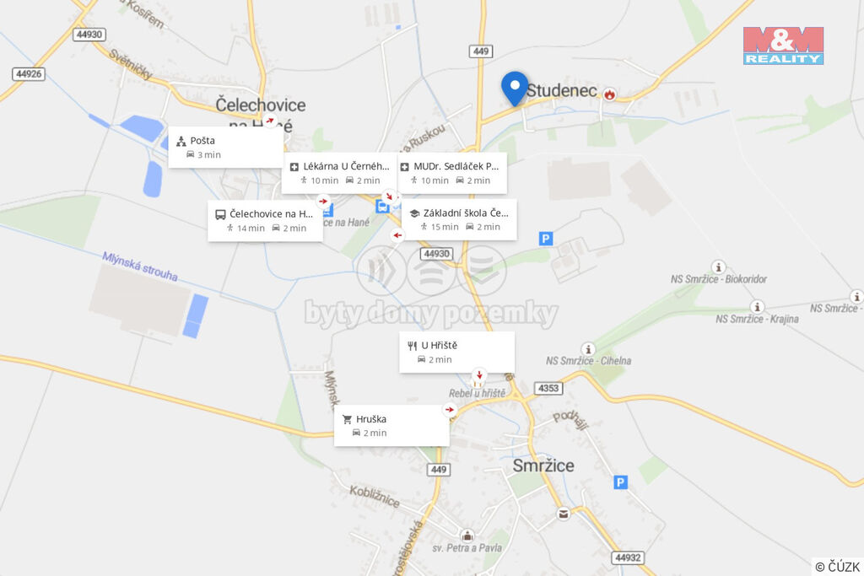Click the blue location pin near Studenec
This screenshot has height=576, width=864.
[x=515, y=89]
